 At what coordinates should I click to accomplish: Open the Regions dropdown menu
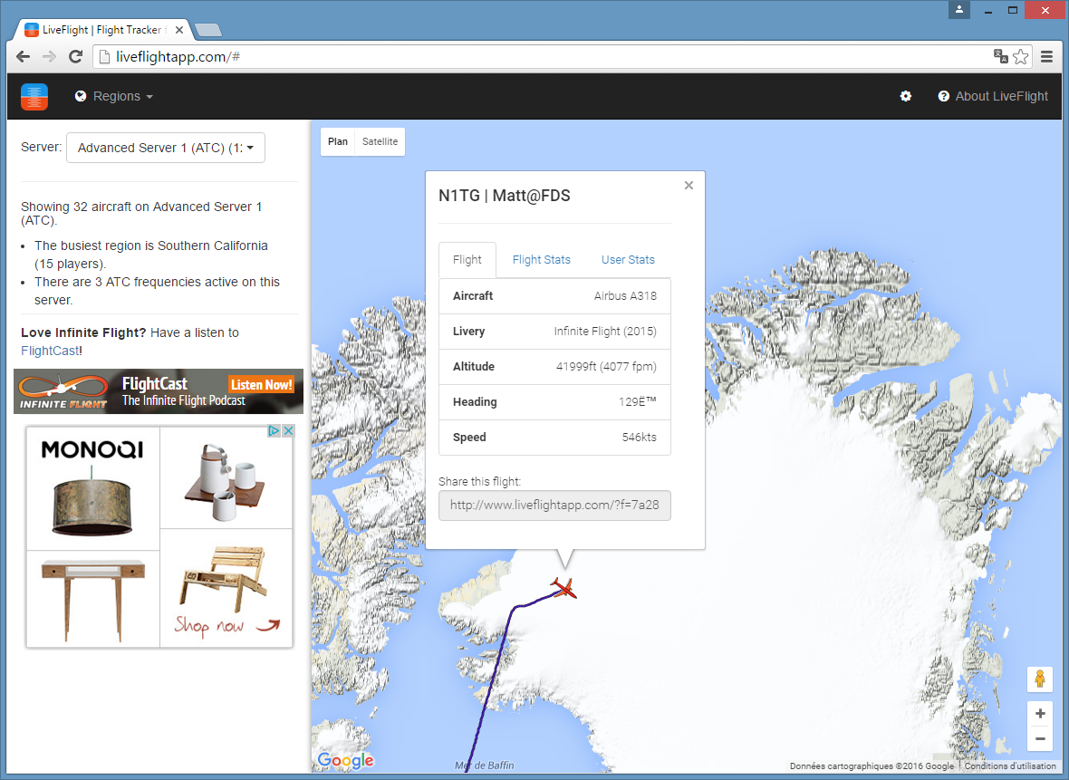(114, 96)
